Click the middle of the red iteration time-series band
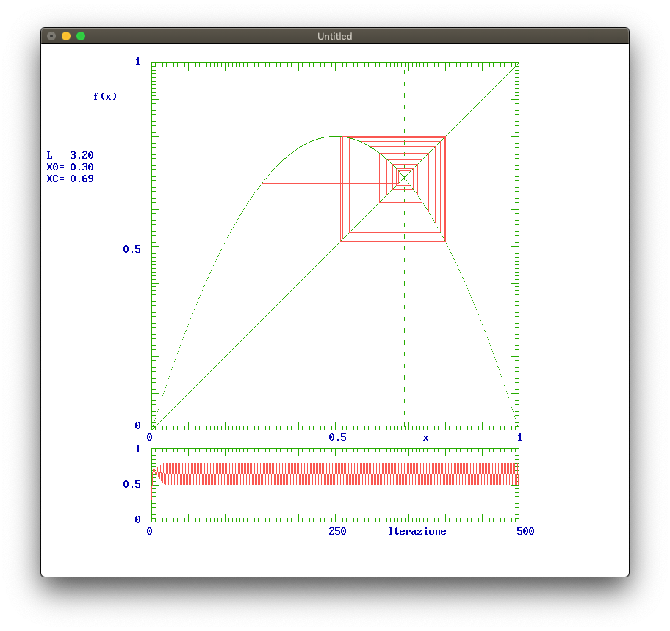670x631 pixels. tap(335, 474)
